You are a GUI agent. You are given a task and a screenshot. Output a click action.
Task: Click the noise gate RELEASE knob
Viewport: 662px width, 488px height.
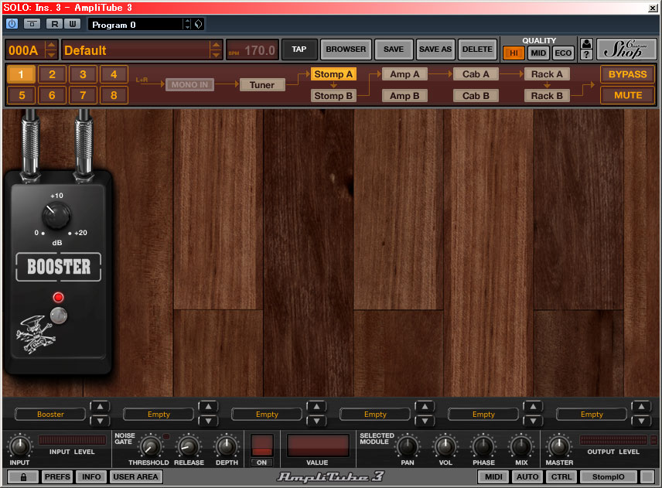(x=189, y=445)
